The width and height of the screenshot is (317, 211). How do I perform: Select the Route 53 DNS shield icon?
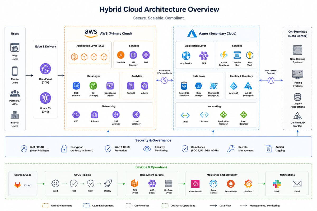tap(45, 98)
